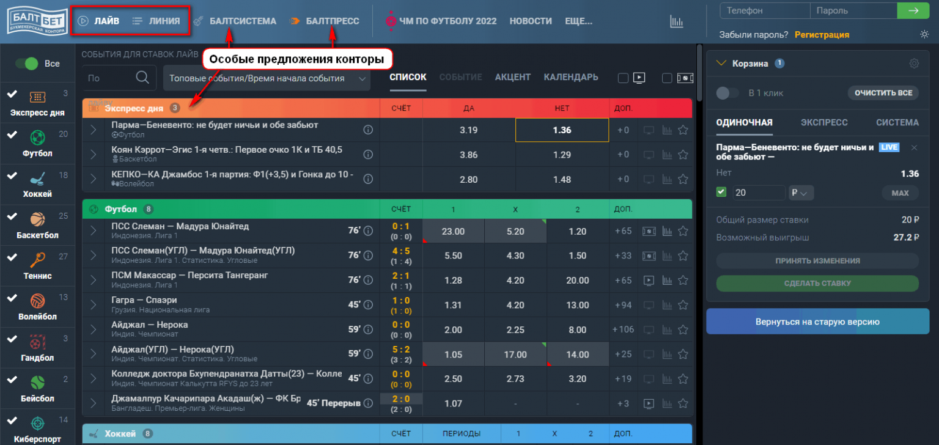Add Гагра — Спаэри match to favorites
Image resolution: width=939 pixels, height=445 pixels.
click(x=683, y=305)
